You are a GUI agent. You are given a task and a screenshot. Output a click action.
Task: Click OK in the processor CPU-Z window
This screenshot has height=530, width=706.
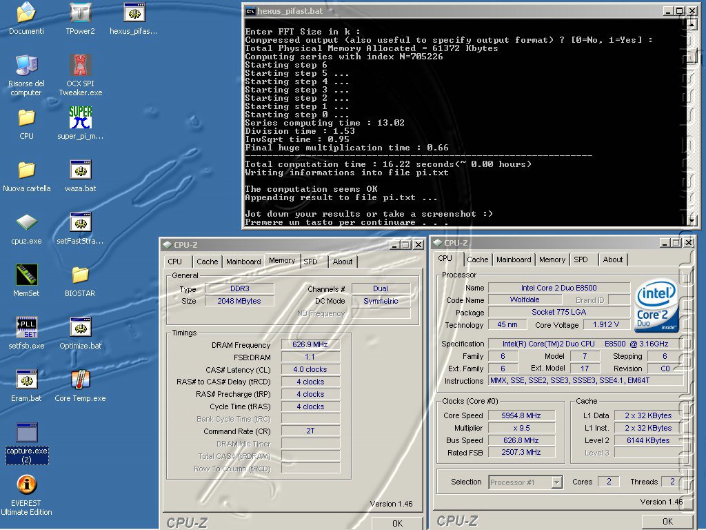(667, 522)
